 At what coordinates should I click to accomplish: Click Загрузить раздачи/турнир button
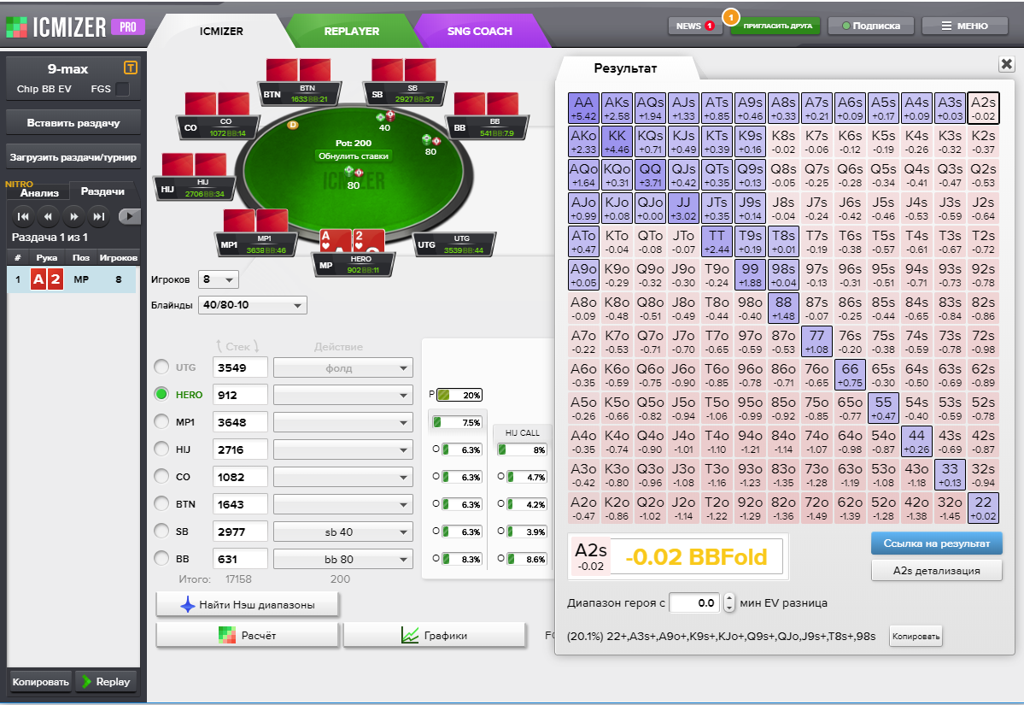[x=73, y=157]
